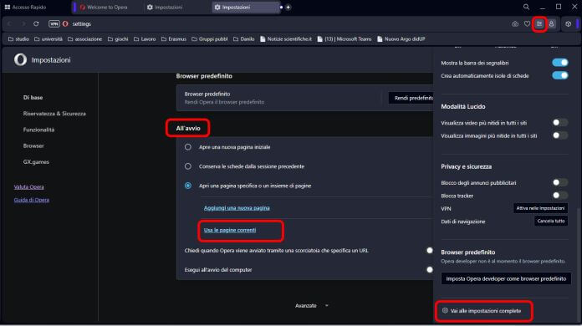Click Cancella tutto button
Viewport: 582px width, 326px height.
(x=551, y=221)
